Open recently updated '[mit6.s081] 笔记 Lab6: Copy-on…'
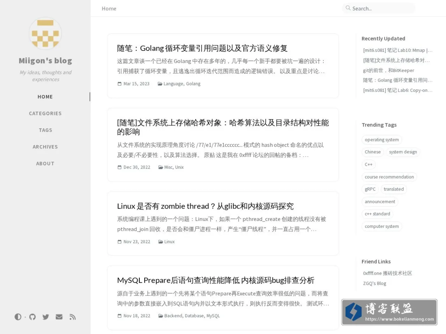 [x=398, y=90]
